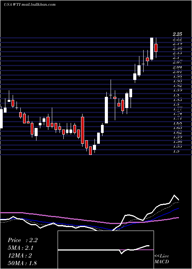Click the 1.5 price axis label
This screenshot has height=269, width=192.
(x=176, y=151)
